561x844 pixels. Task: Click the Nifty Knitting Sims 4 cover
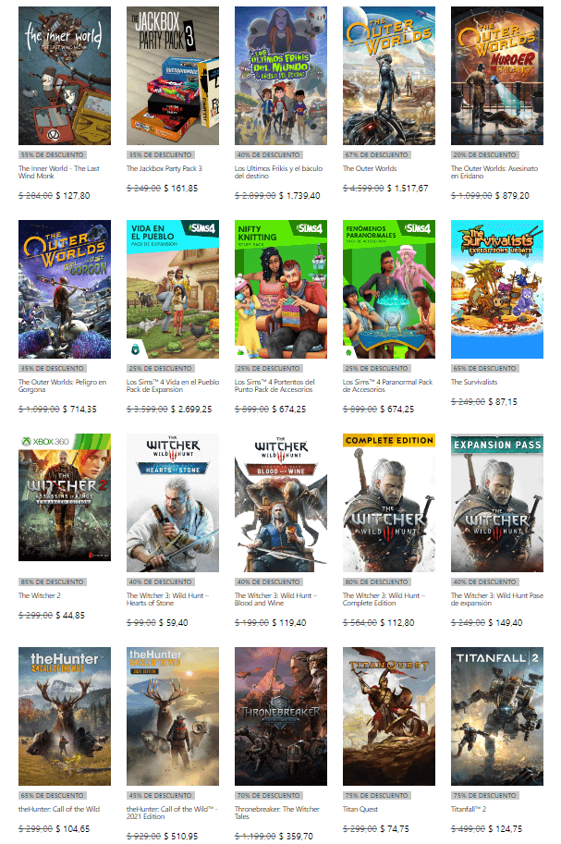(x=281, y=289)
